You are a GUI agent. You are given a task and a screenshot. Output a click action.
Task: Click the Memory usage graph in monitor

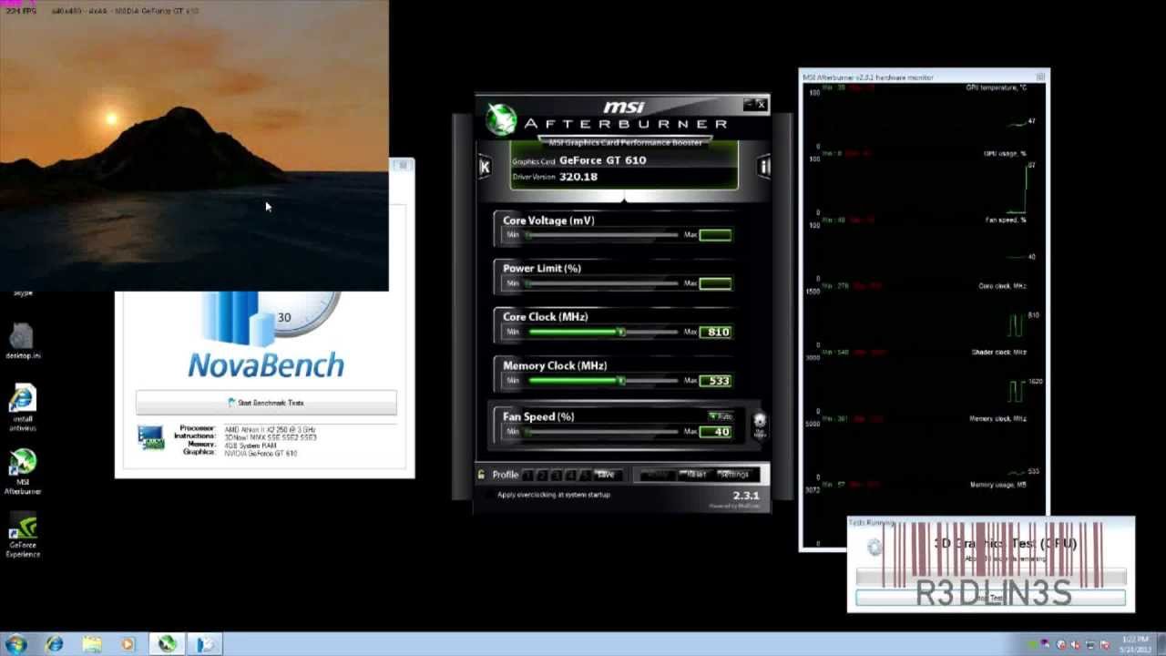pos(926,499)
